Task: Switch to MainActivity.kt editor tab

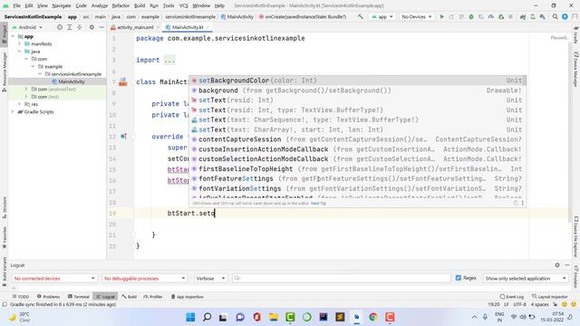Action: (x=188, y=27)
